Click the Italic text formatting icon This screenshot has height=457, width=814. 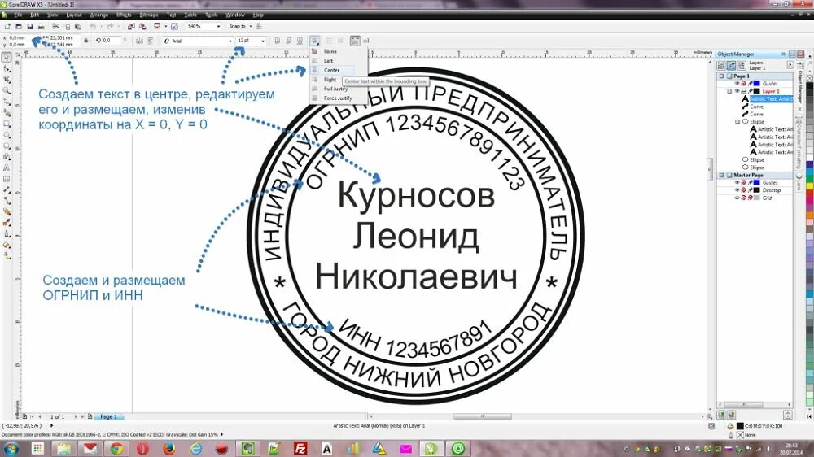(x=289, y=41)
